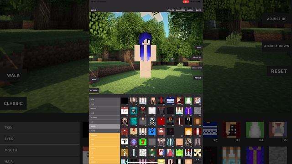Choose the skeleton ribcage jacket
This screenshot has width=292, height=164.
tap(152, 121)
